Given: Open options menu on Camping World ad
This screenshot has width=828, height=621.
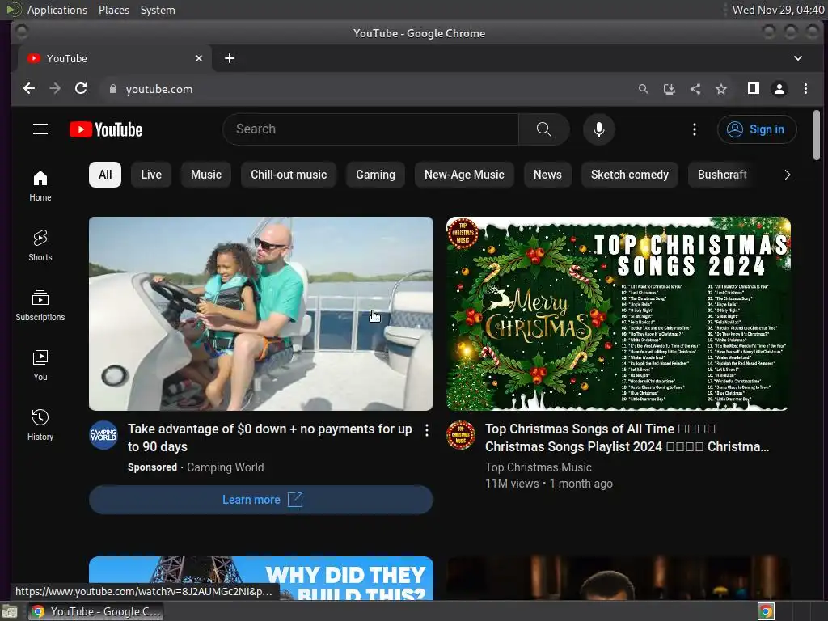Looking at the screenshot, I should (427, 430).
